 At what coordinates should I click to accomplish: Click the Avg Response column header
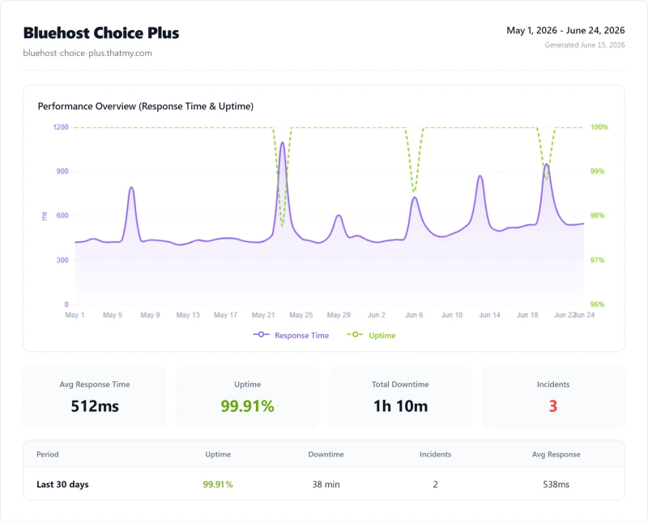pyautogui.click(x=556, y=454)
